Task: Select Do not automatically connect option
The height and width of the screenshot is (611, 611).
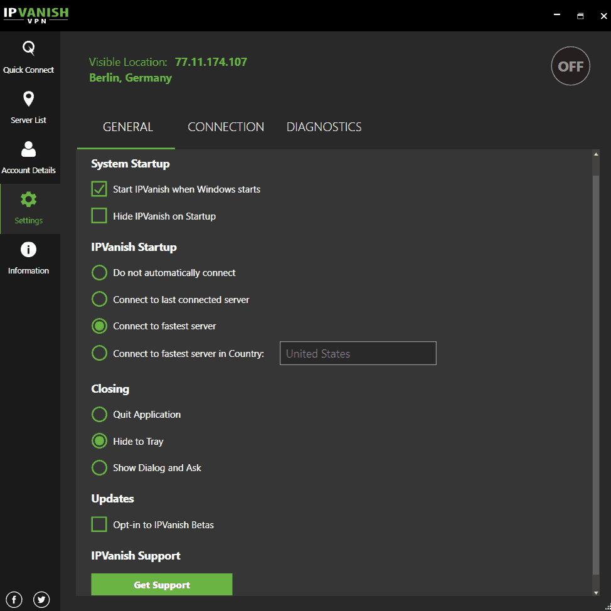Action: coord(99,273)
